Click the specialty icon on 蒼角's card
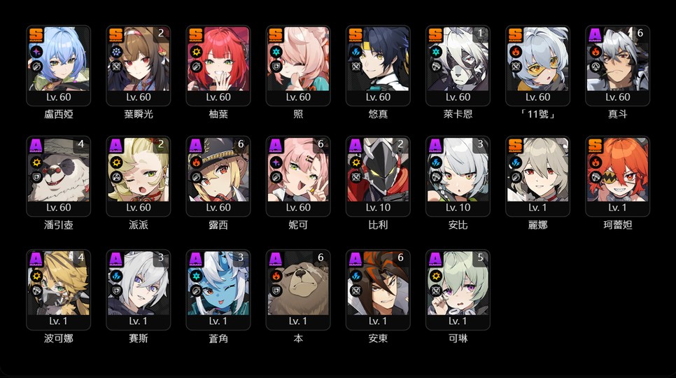The width and height of the screenshot is (676, 378). (196, 290)
